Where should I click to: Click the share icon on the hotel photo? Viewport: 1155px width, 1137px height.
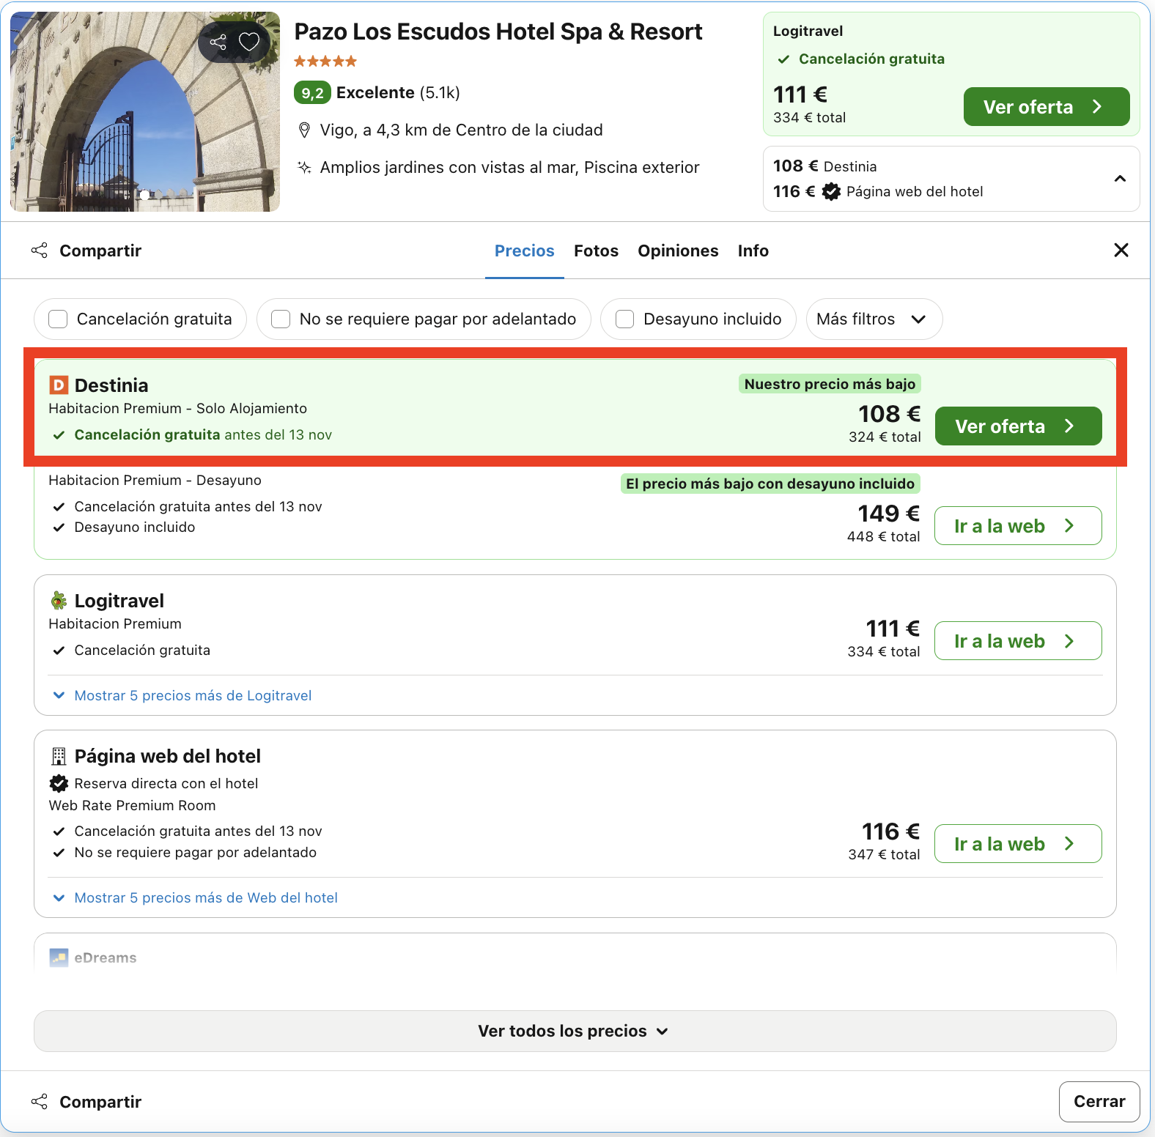pos(218,42)
